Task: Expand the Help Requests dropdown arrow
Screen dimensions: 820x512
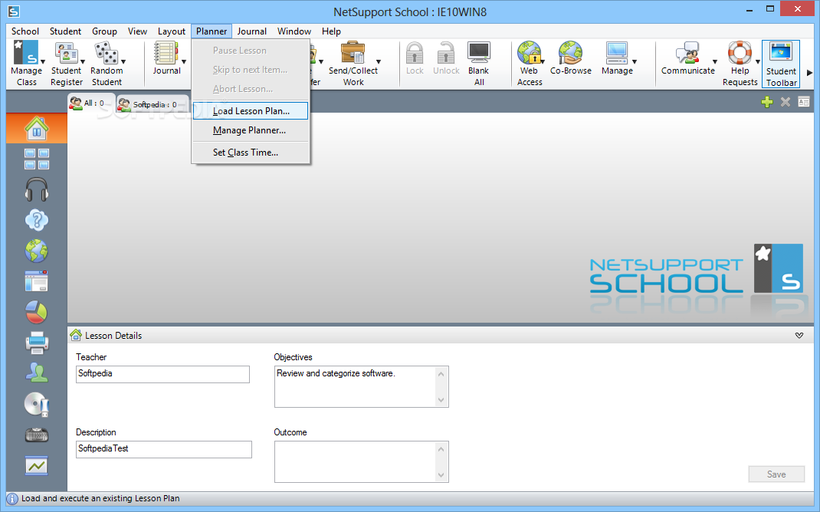Action: pyautogui.click(x=758, y=62)
